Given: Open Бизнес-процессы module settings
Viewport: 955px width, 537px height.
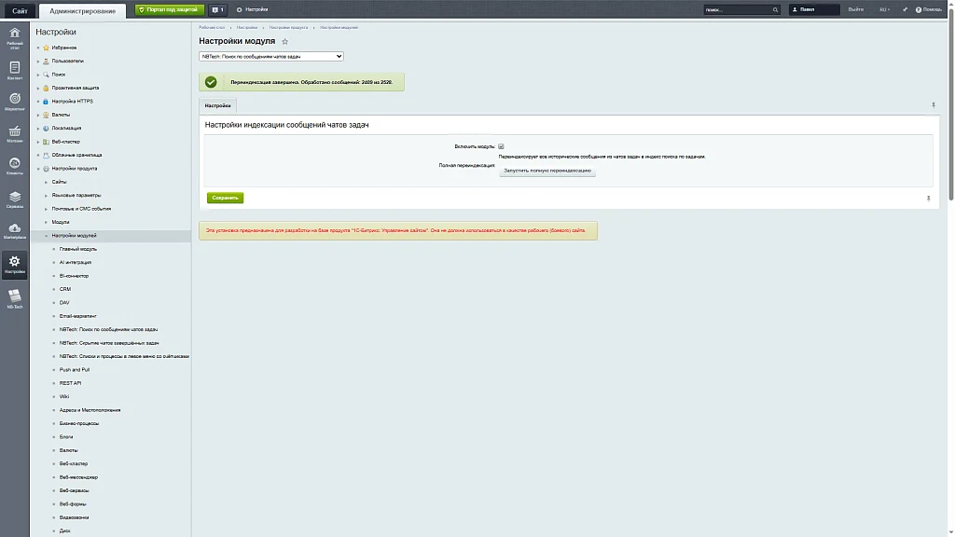Looking at the screenshot, I should tap(79, 423).
